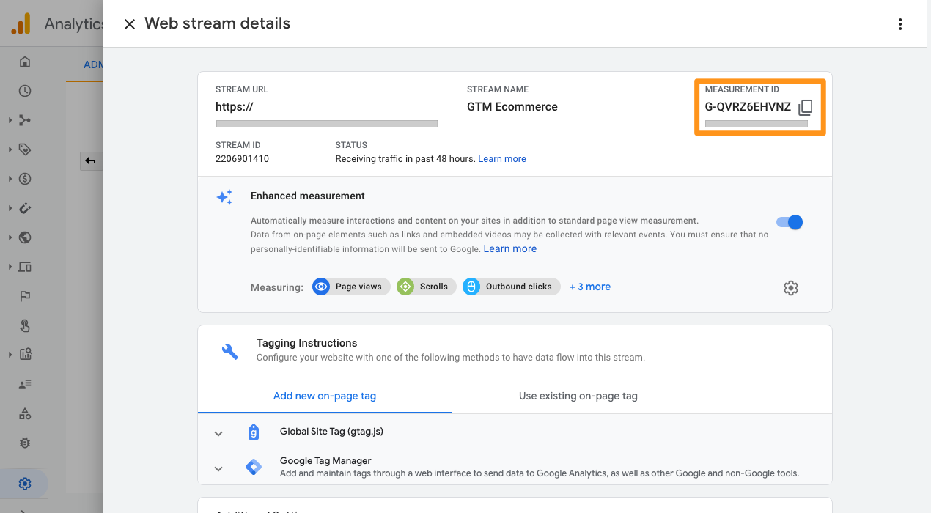Expand the Google Tag Manager row
This screenshot has width=931, height=513.
point(218,468)
